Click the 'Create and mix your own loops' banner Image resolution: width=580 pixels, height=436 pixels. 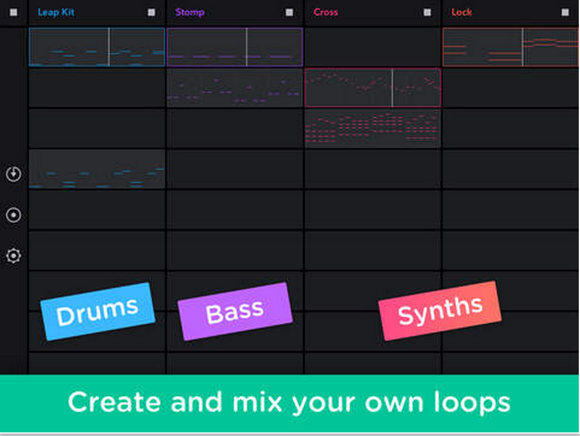[290, 402]
